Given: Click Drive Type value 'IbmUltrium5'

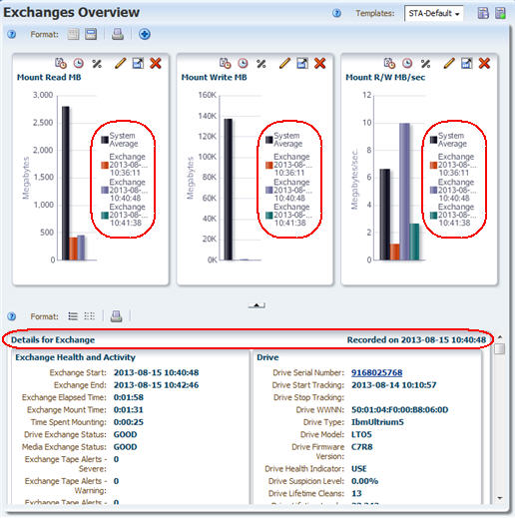Looking at the screenshot, I should click(x=377, y=422).
